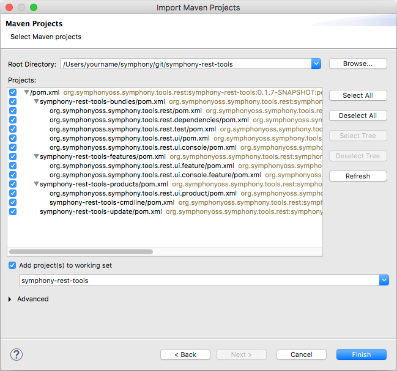Click the red close window button
397x371 pixels.
[9, 7]
